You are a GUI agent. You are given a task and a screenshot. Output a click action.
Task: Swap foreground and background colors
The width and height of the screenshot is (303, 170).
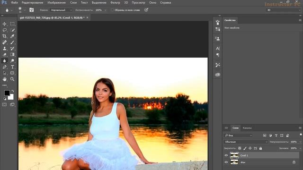click(13, 91)
